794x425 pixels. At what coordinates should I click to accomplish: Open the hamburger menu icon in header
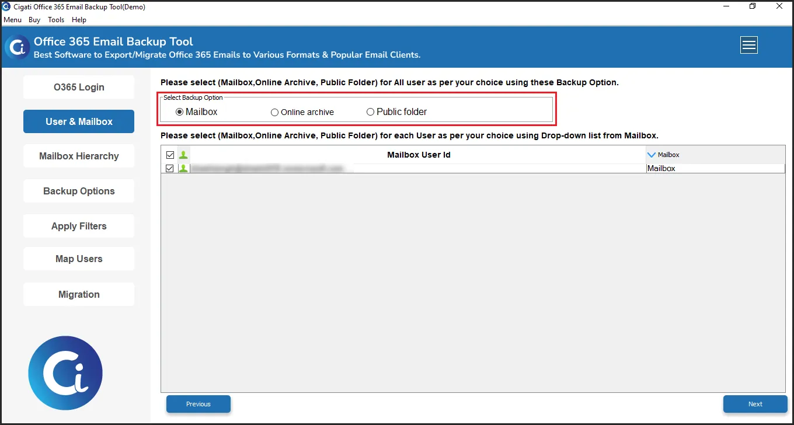point(749,45)
